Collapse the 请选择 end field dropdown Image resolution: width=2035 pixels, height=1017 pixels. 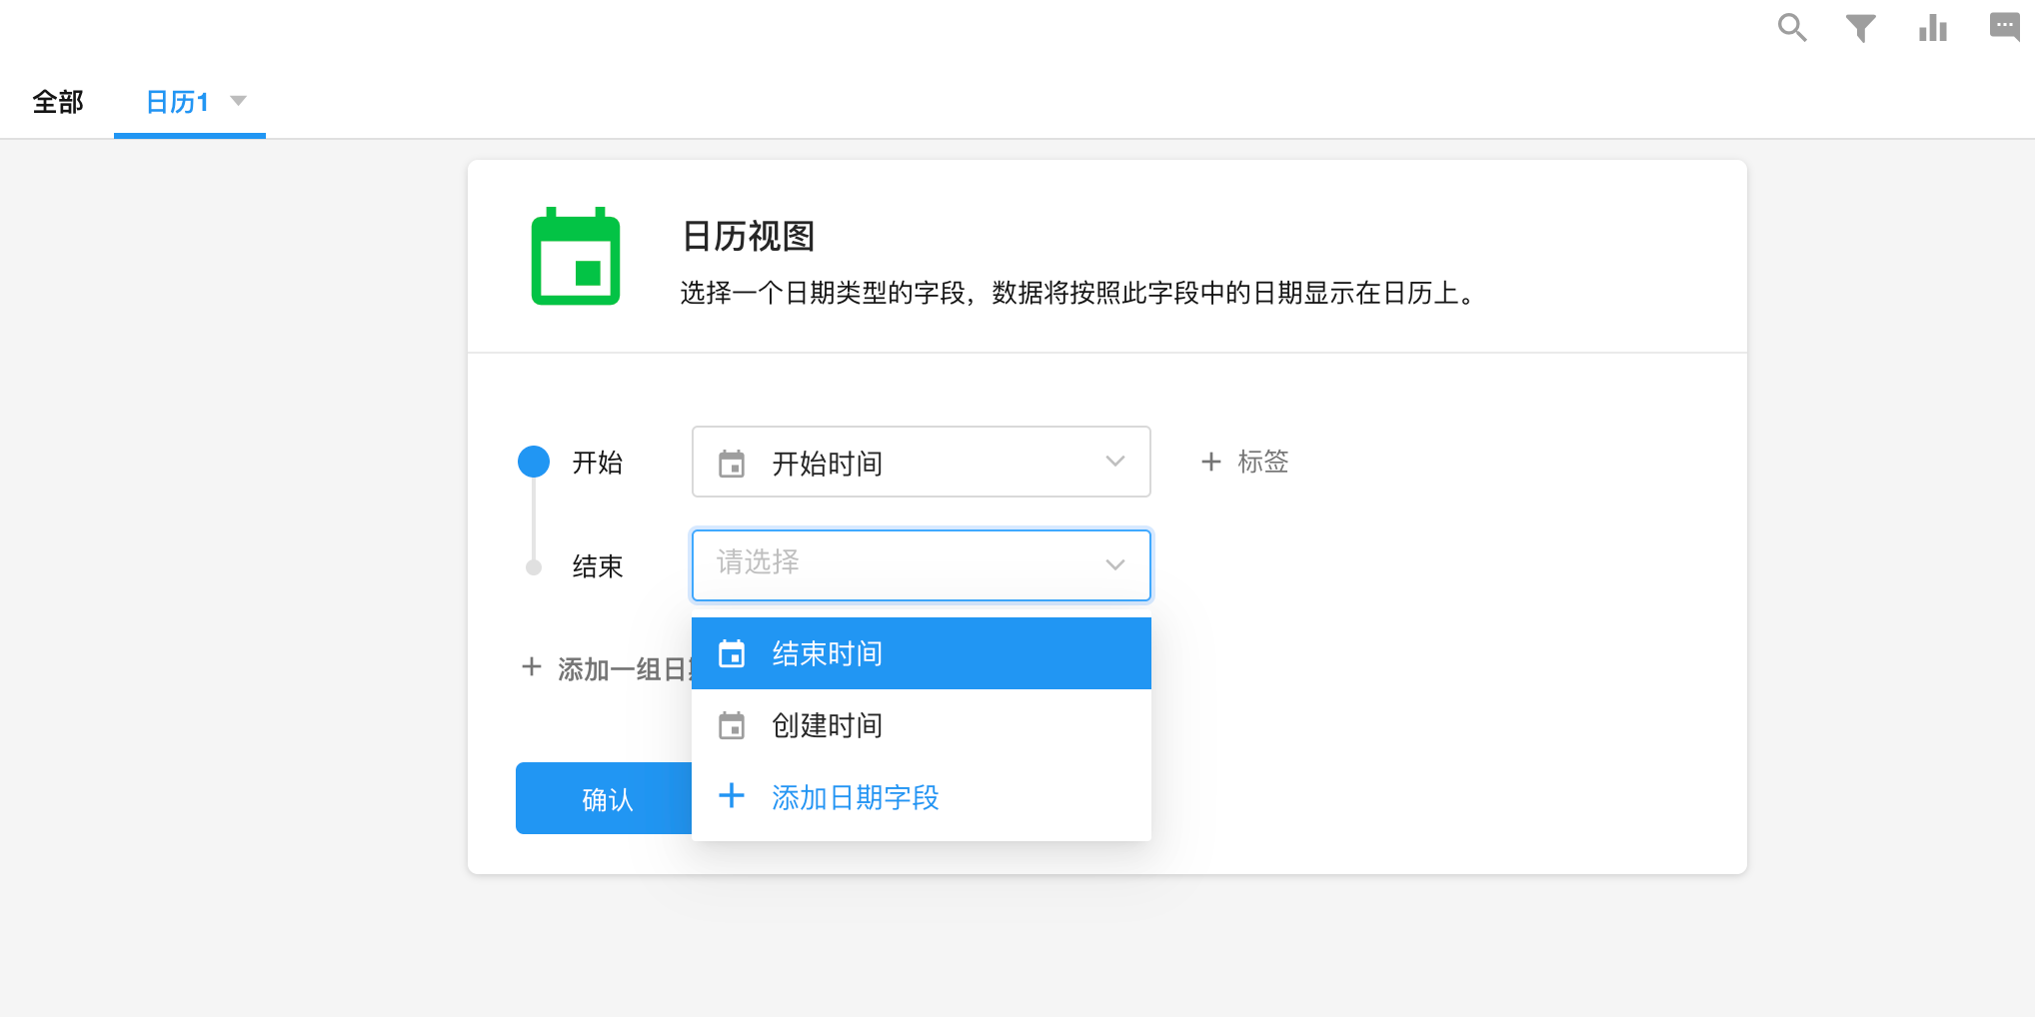coord(1115,565)
